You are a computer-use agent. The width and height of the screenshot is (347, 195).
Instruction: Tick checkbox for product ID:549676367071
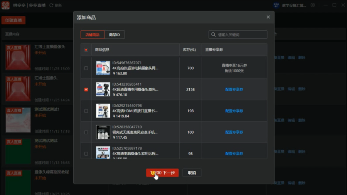[86, 68]
